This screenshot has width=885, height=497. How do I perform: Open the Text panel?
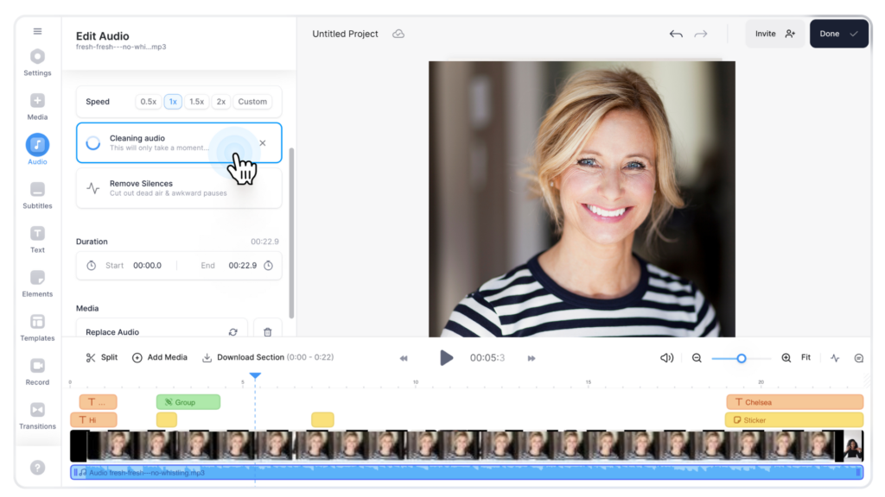point(37,240)
